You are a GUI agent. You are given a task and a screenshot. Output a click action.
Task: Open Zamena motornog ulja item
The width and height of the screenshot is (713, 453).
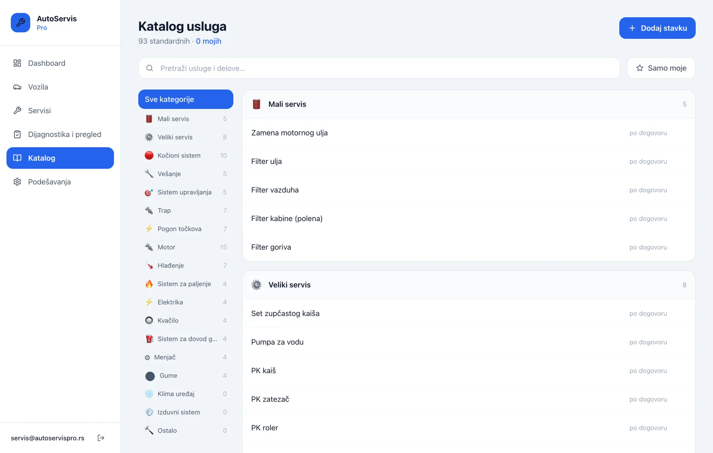click(x=468, y=133)
